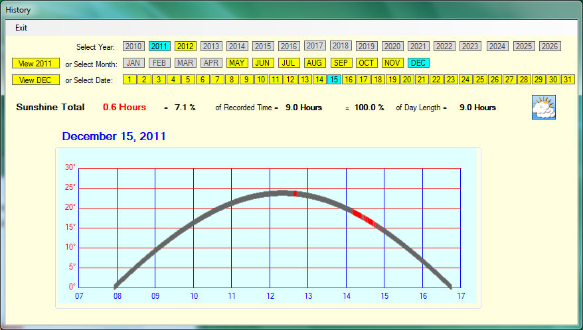583x330 pixels.
Task: Pick date 30 in the date row
Action: click(553, 79)
